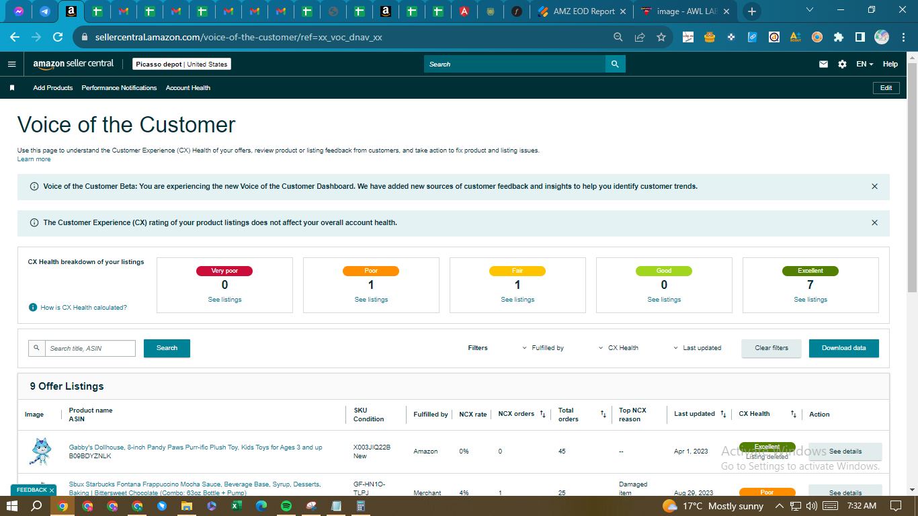918x516 pixels.
Task: Open the Chrome profile avatar
Action: click(882, 37)
